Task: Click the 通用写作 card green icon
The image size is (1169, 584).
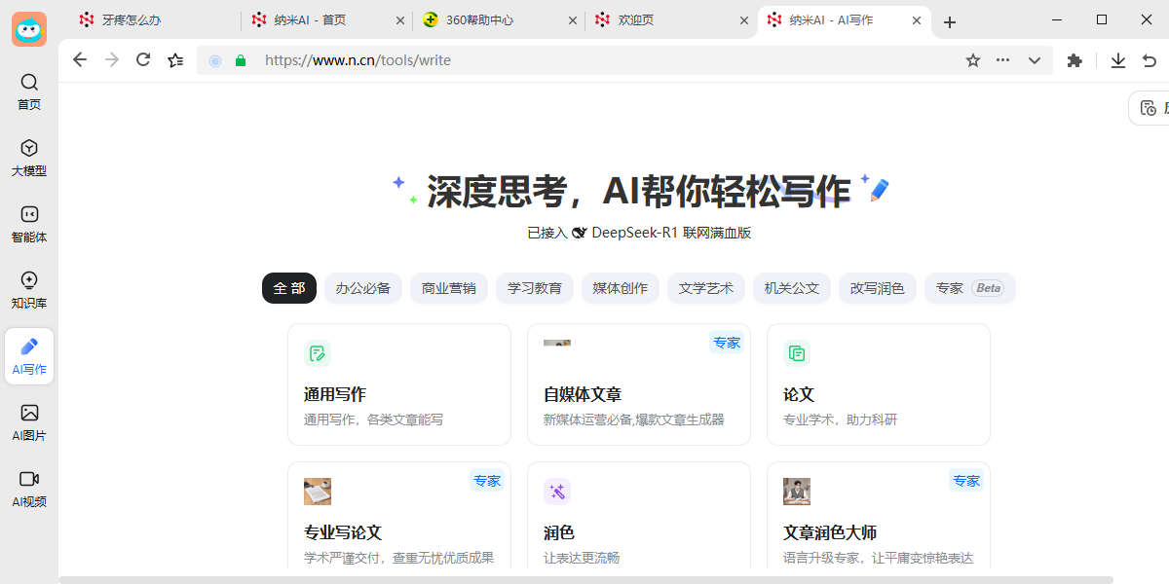Action: pos(318,353)
